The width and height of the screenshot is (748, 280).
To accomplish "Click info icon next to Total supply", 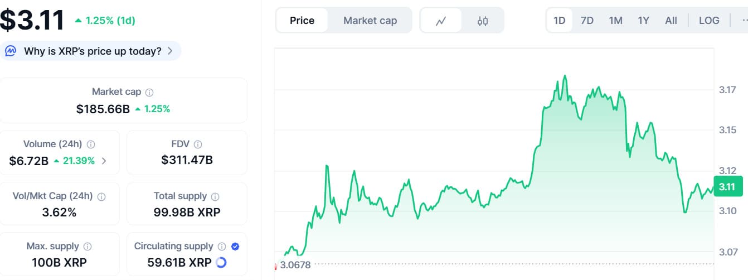I will pos(215,196).
